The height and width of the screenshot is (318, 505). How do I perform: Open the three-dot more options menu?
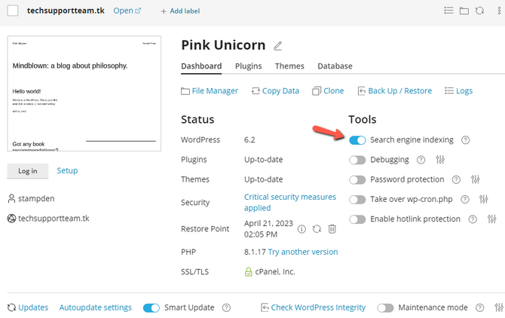point(498,11)
